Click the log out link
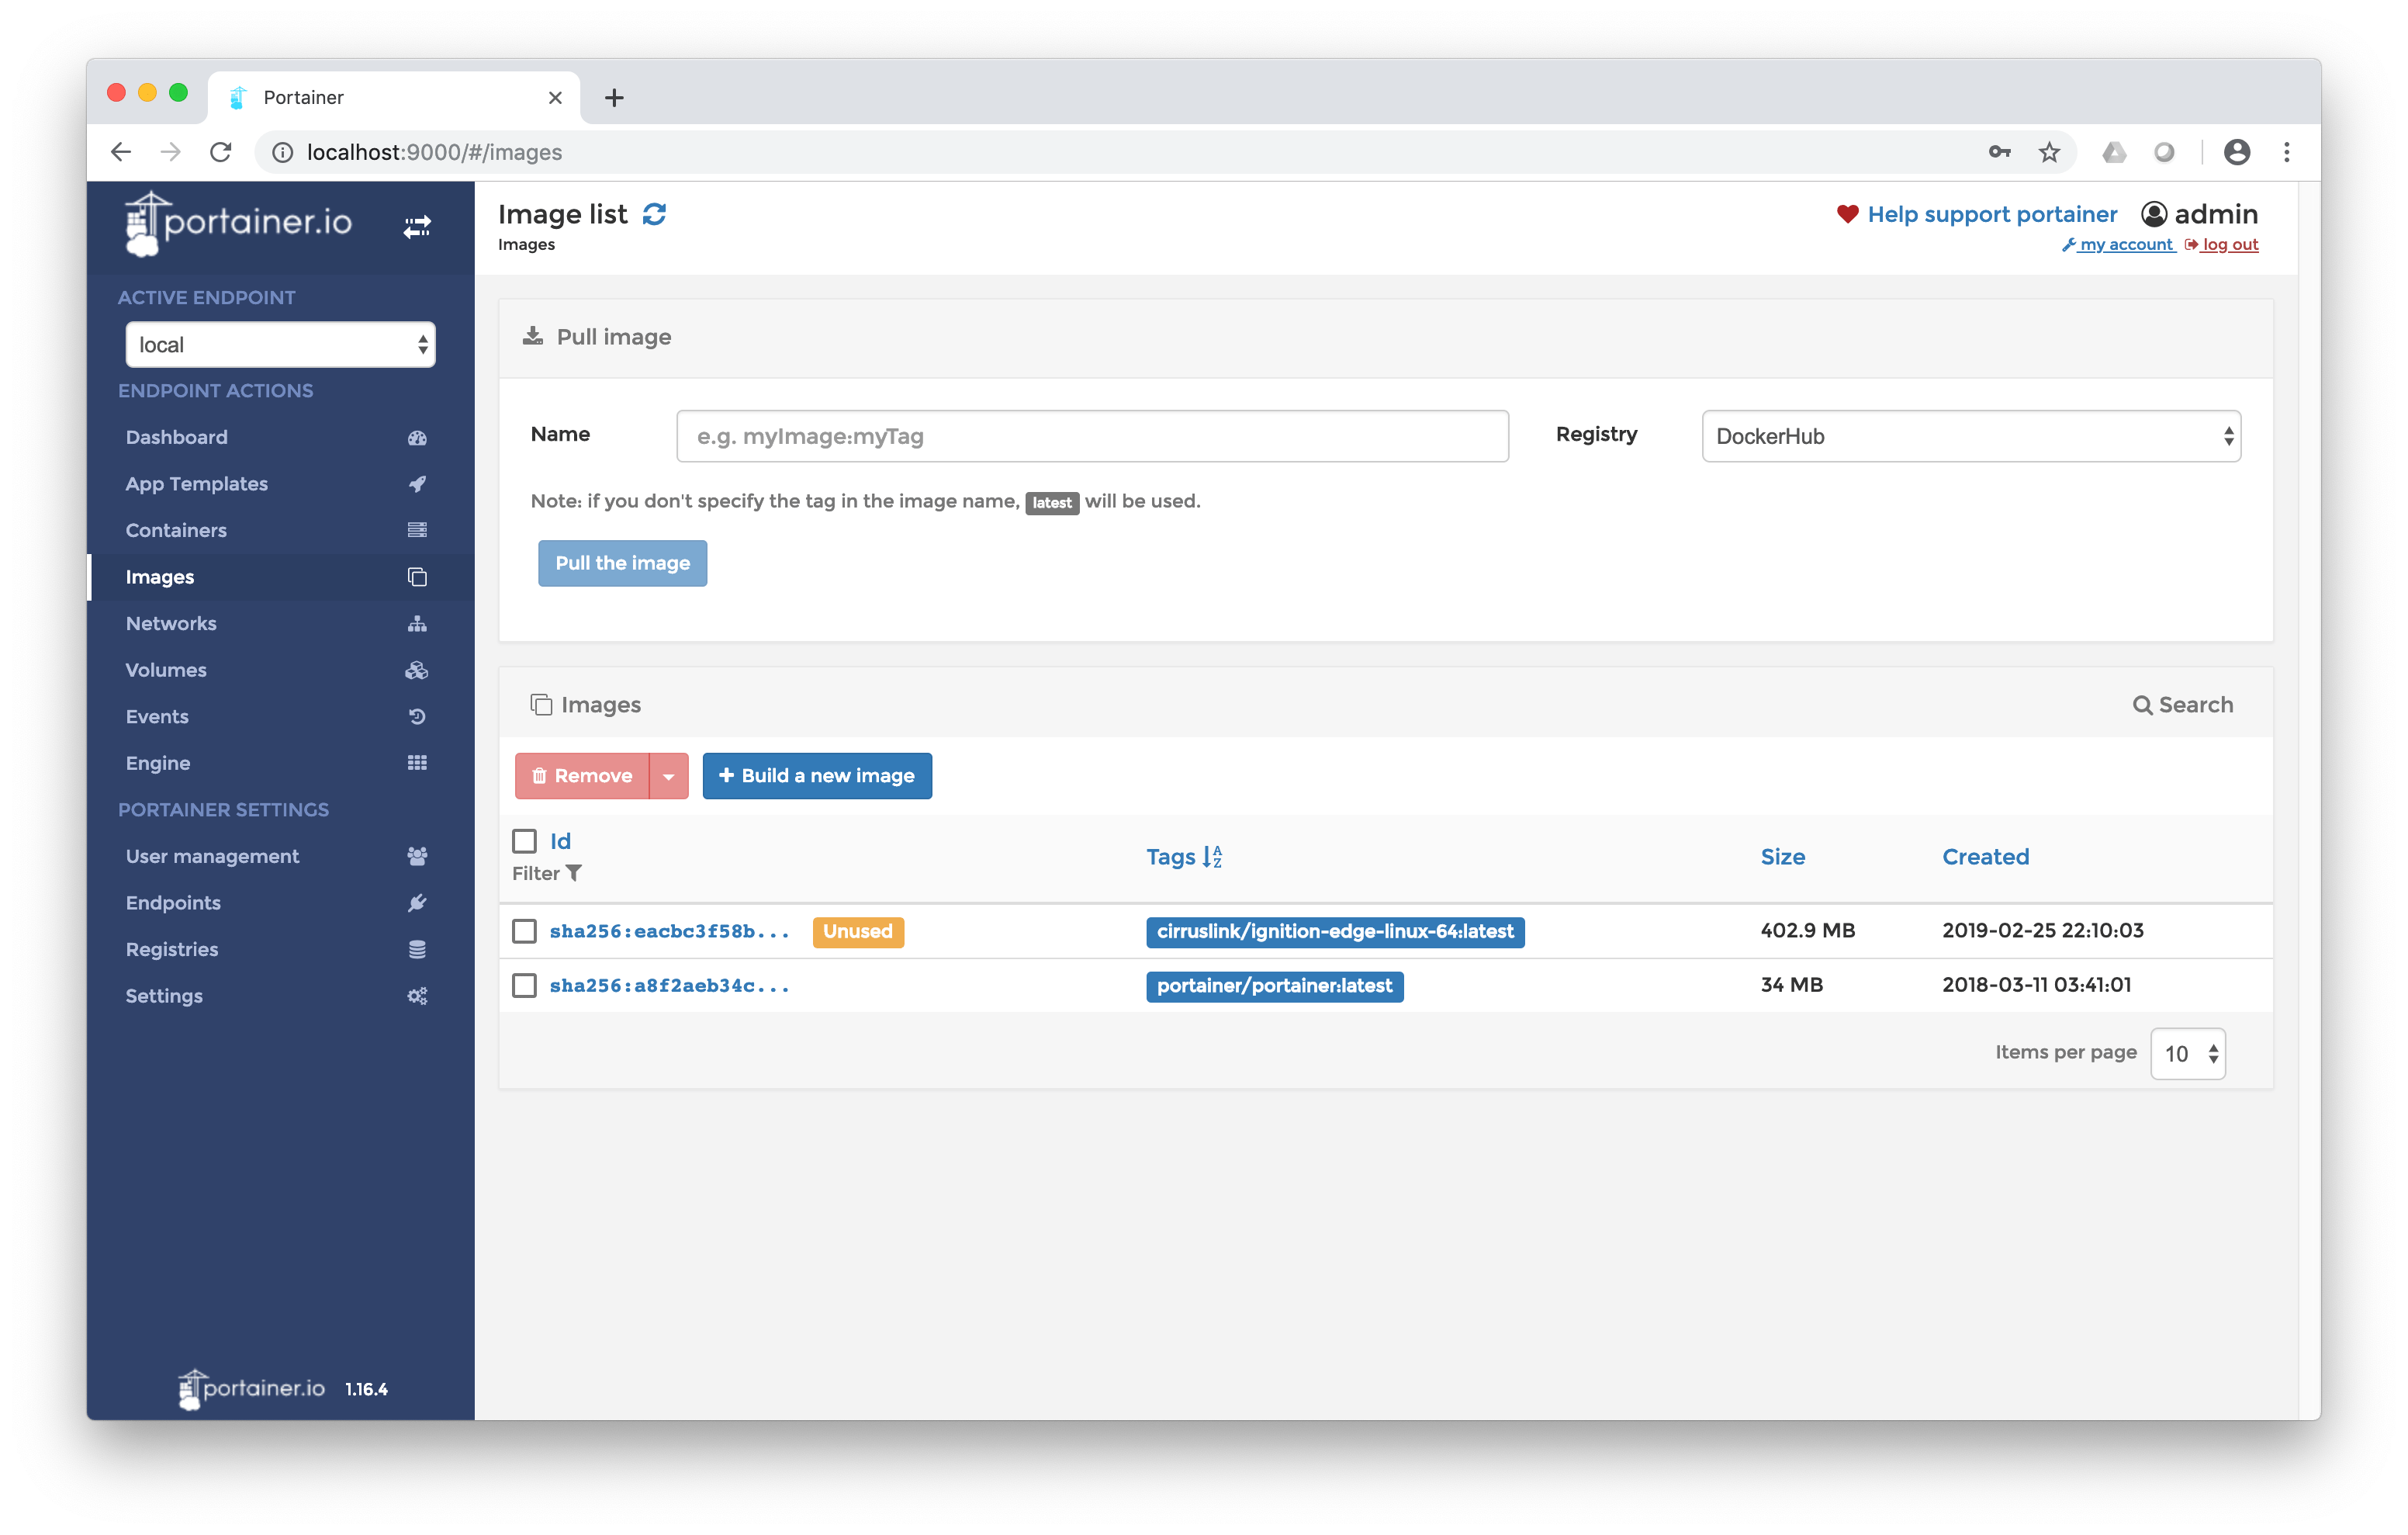The height and width of the screenshot is (1535, 2408). point(2229,245)
